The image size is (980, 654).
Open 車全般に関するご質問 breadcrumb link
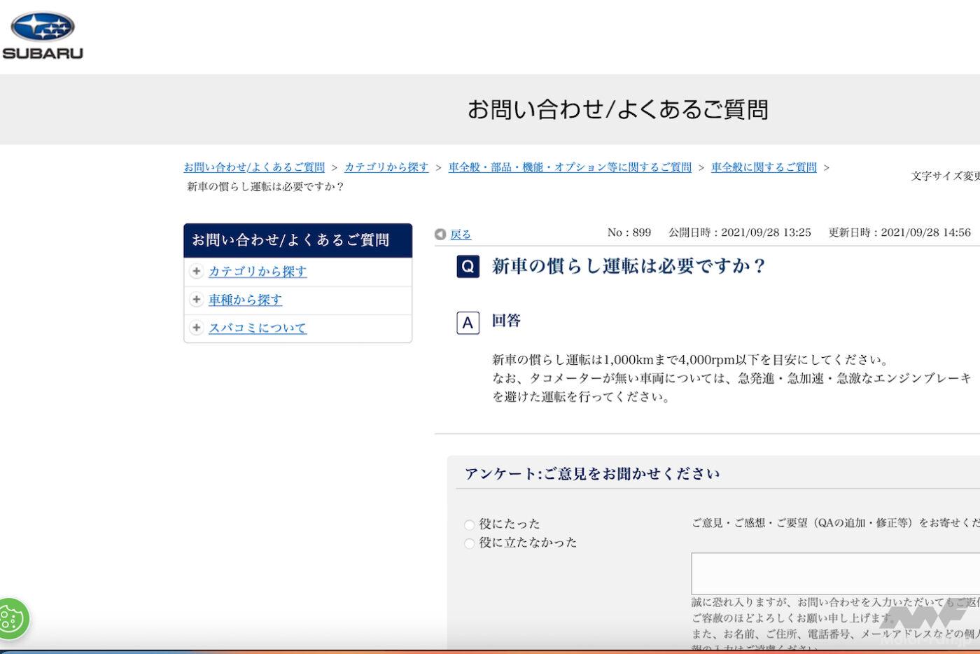pyautogui.click(x=764, y=167)
